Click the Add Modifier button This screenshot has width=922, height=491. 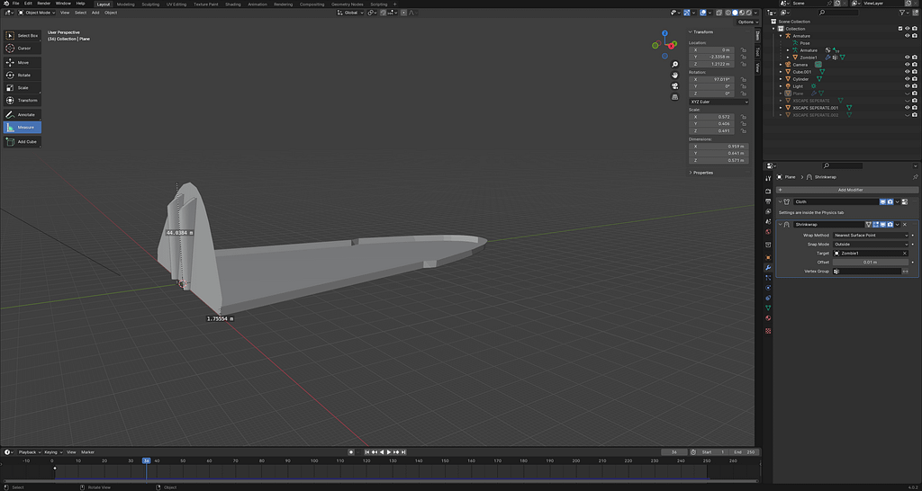850,190
